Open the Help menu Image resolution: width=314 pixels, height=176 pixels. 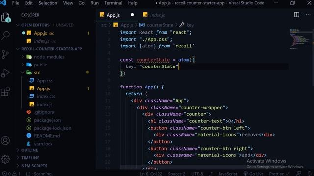[x=132, y=3]
